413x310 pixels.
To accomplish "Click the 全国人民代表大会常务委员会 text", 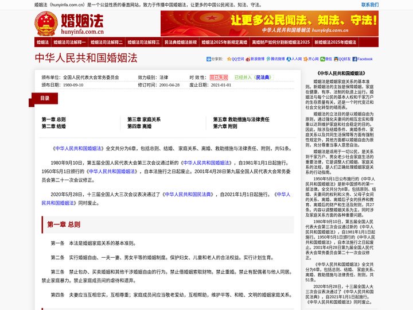I will (91, 77).
